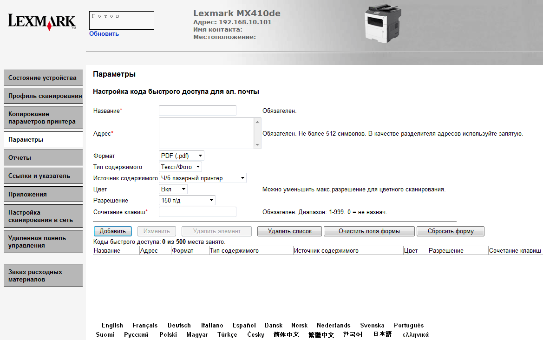543x340 pixels.
Task: Switch language to Magyar
Action: point(197,334)
